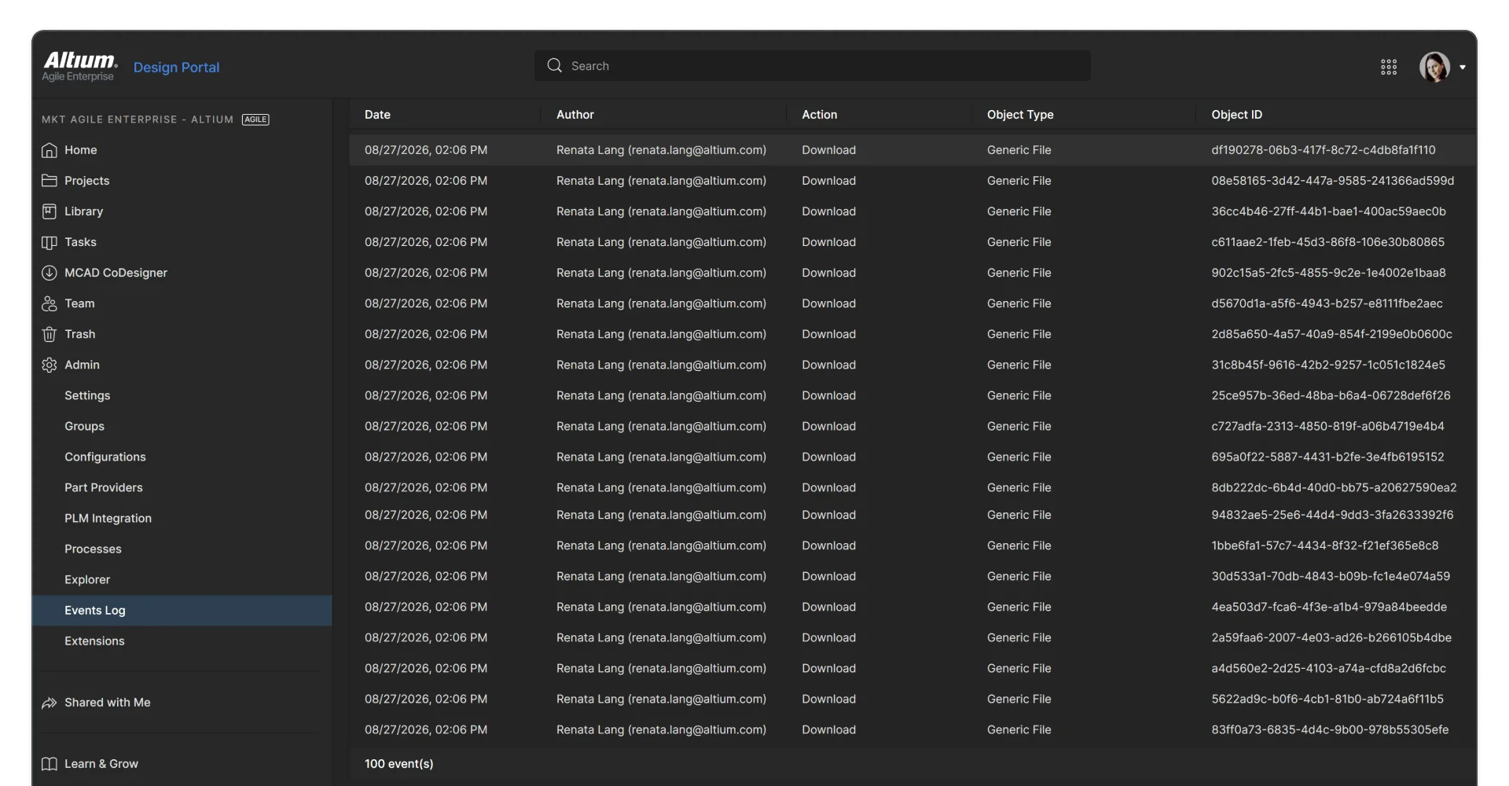Open Processes page
Image resolution: width=1509 pixels, height=786 pixels.
click(x=93, y=549)
